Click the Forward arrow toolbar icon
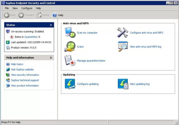The width and height of the screenshot is (179, 125). 21,15
